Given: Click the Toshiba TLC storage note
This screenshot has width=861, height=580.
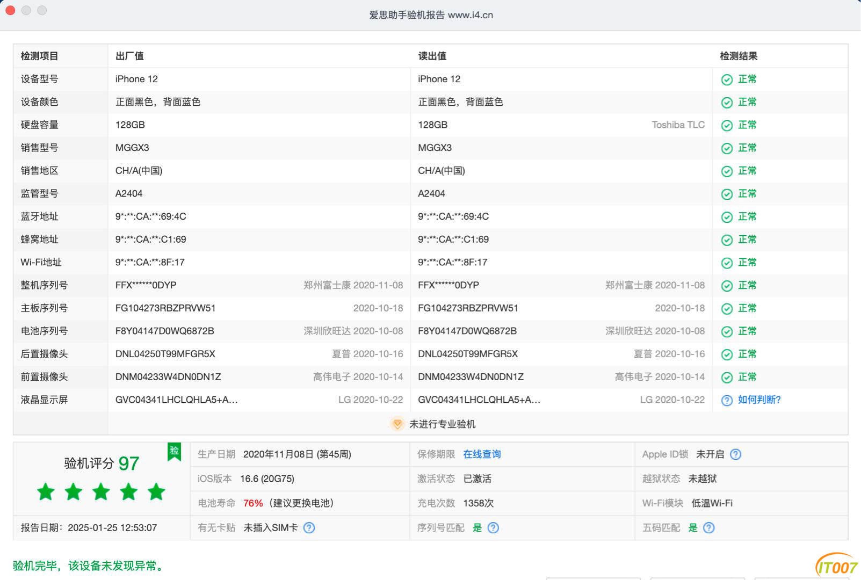Looking at the screenshot, I should pyautogui.click(x=678, y=125).
